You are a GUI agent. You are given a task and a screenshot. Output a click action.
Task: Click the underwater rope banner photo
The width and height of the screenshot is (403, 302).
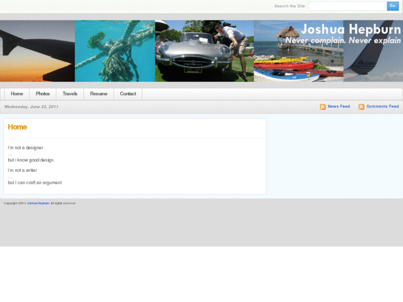(115, 51)
